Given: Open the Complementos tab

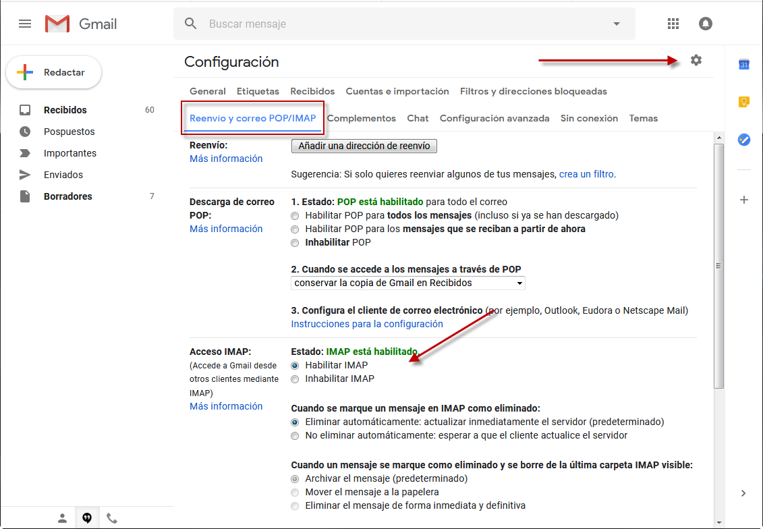Looking at the screenshot, I should click(362, 118).
